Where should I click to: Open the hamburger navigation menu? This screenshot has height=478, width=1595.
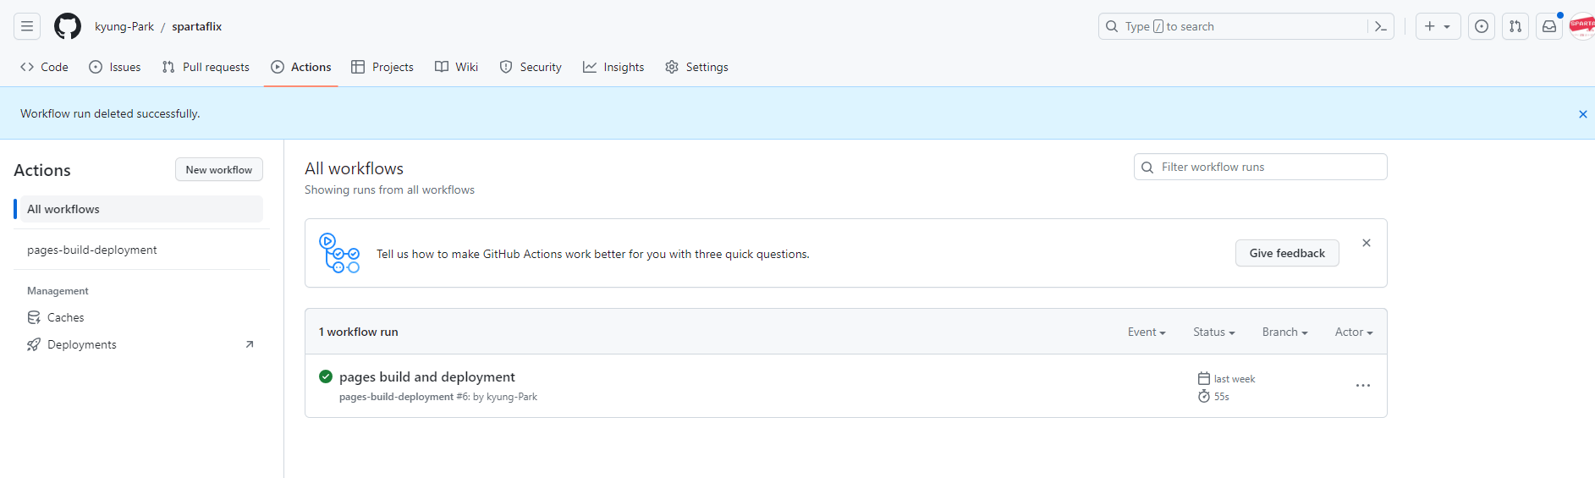pos(27,26)
